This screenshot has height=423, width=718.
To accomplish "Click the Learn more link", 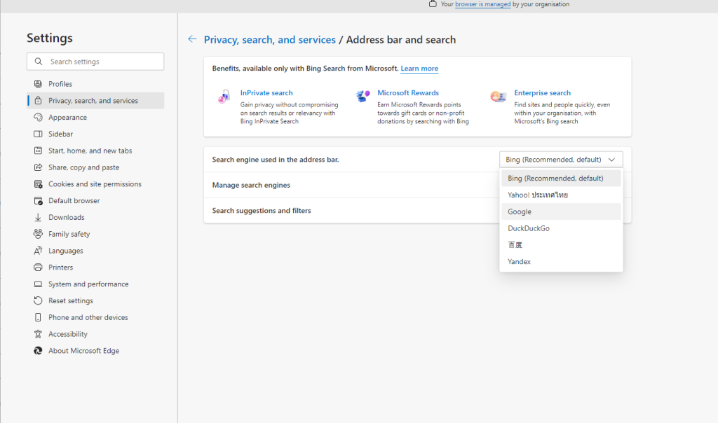I will point(419,68).
